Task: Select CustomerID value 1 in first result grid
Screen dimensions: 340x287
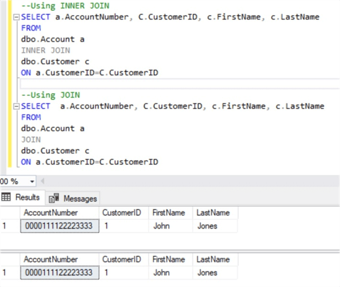Action: [124, 226]
